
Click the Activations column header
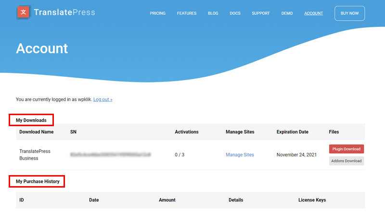186,132
